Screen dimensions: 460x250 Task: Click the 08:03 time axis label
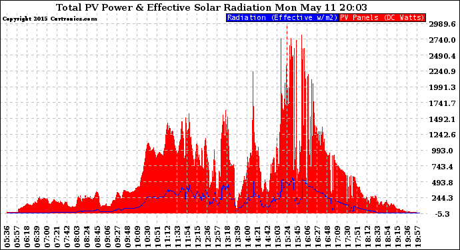pyautogui.click(x=77, y=236)
